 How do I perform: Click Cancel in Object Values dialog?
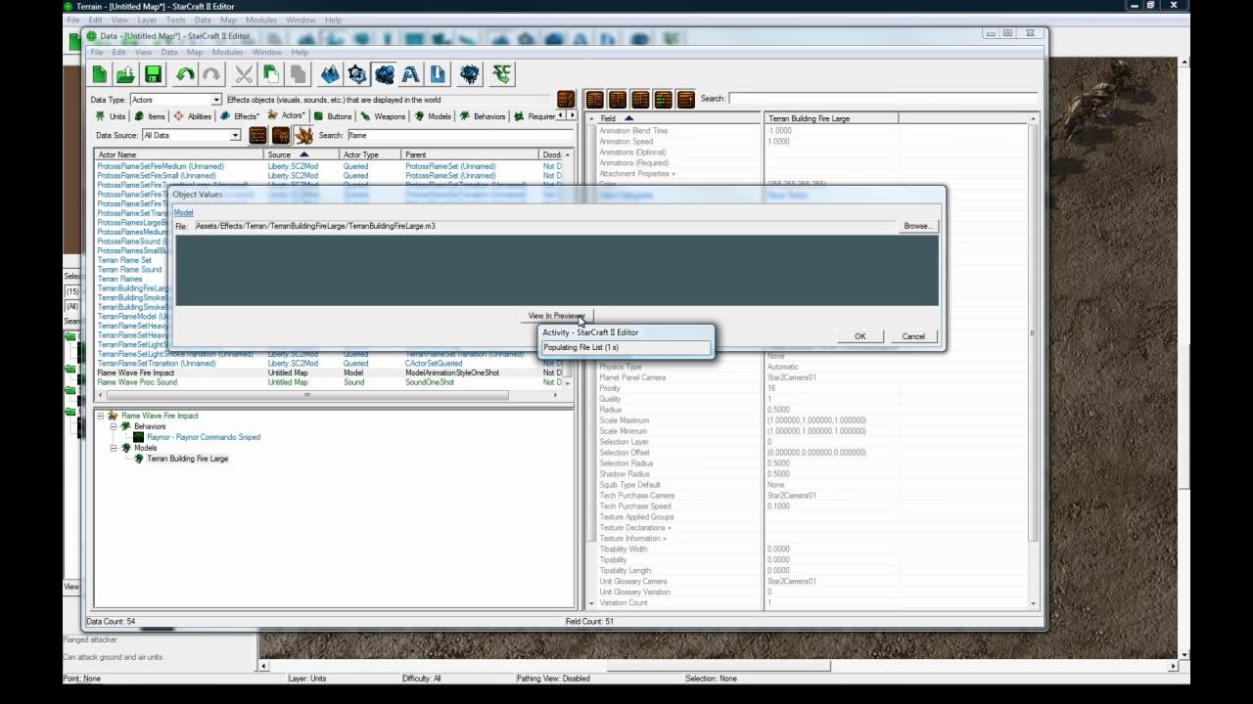click(913, 336)
